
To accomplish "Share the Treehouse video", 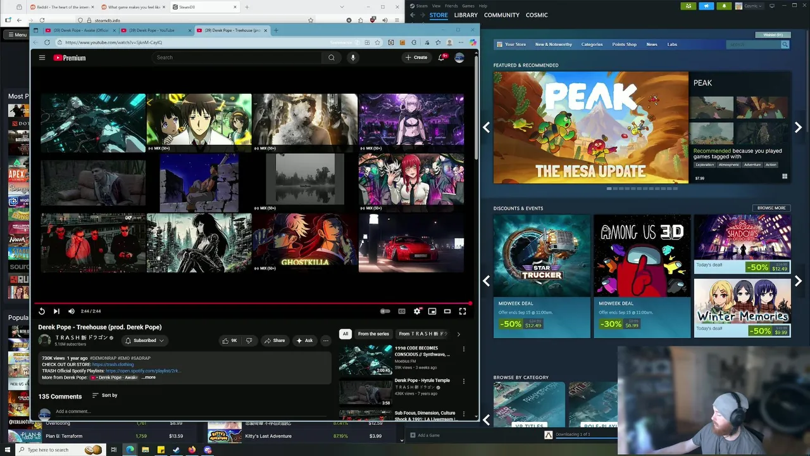I will point(275,341).
